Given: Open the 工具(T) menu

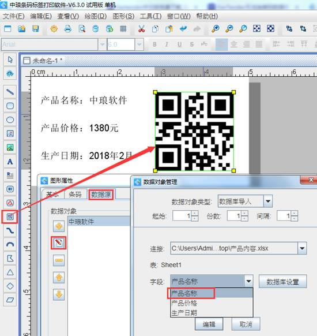Looking at the screenshot, I should tap(150, 16).
